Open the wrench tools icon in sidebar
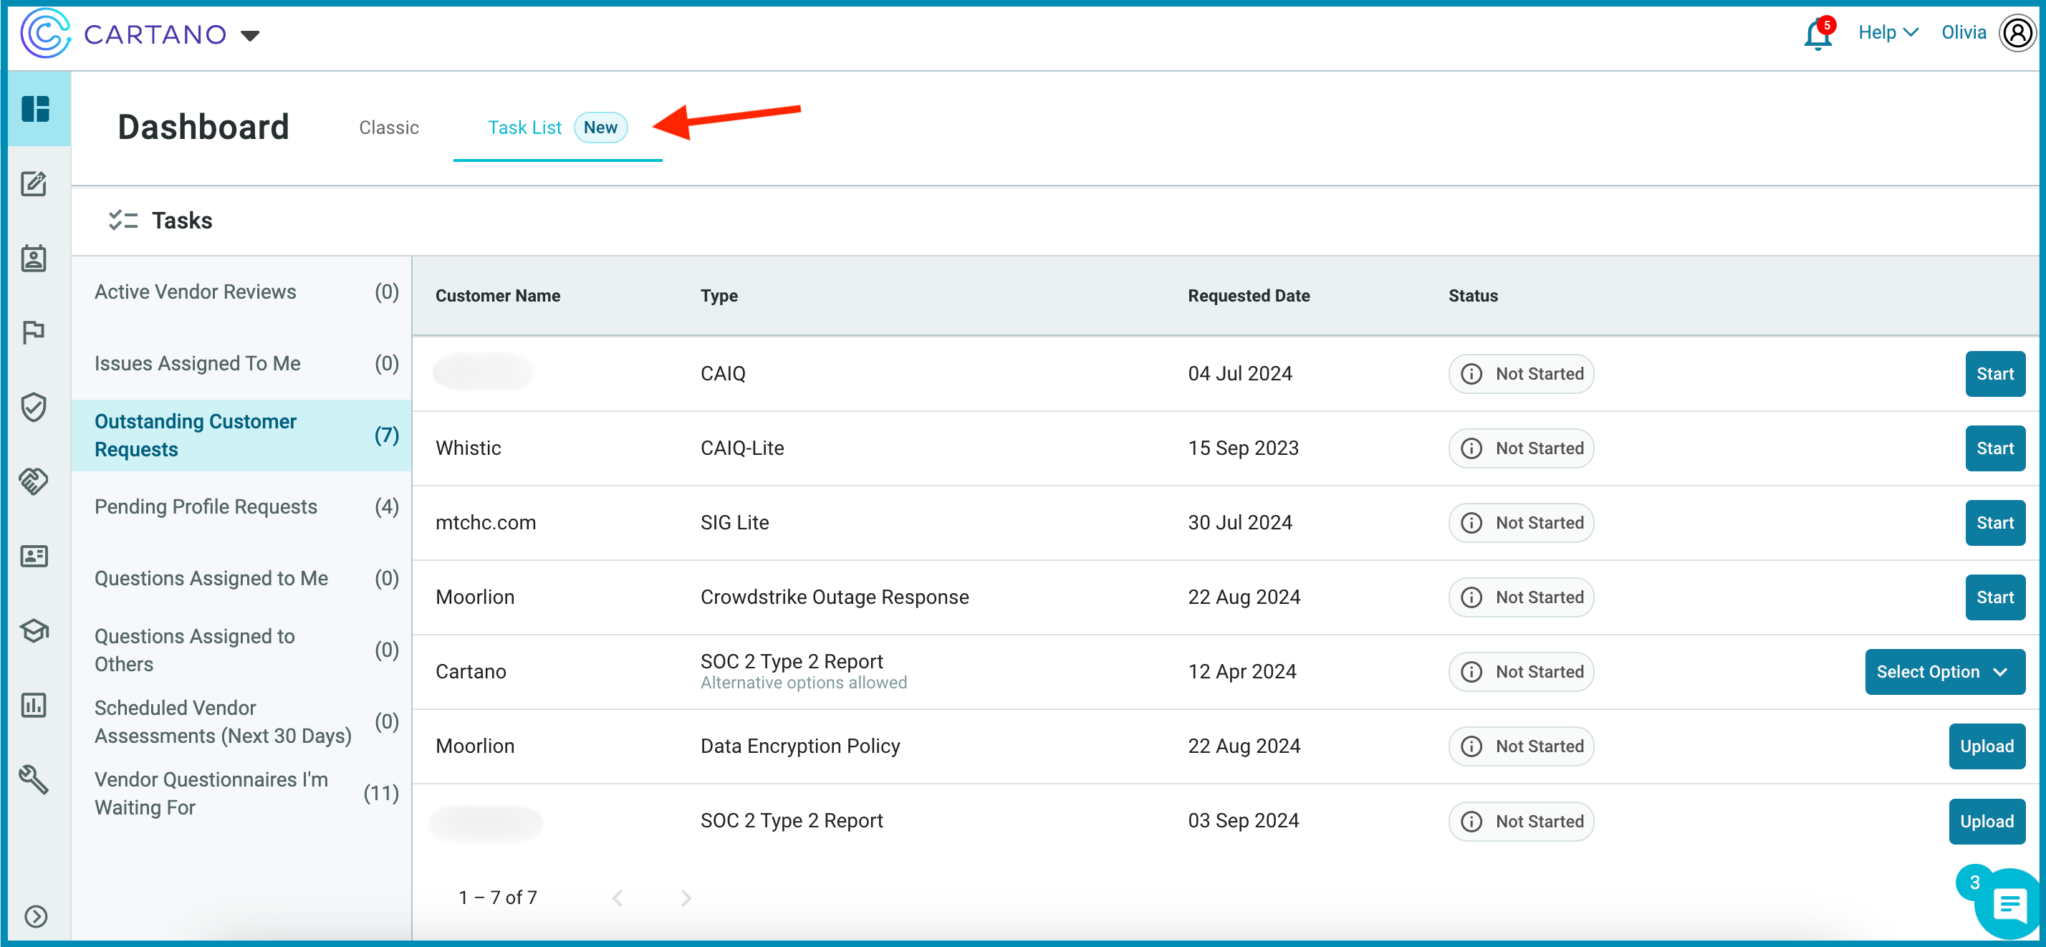Screen dimensions: 2046x947 click(34, 779)
